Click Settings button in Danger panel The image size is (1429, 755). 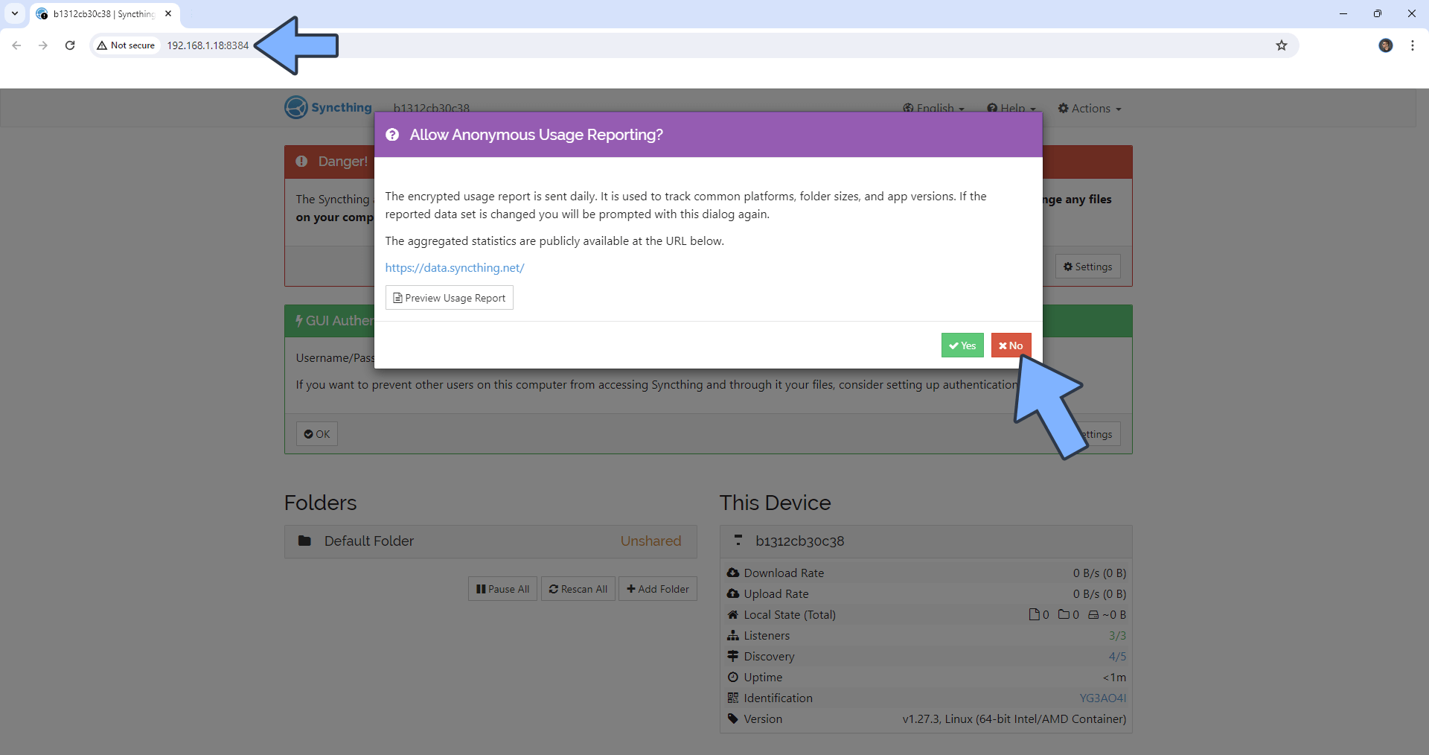click(1087, 267)
